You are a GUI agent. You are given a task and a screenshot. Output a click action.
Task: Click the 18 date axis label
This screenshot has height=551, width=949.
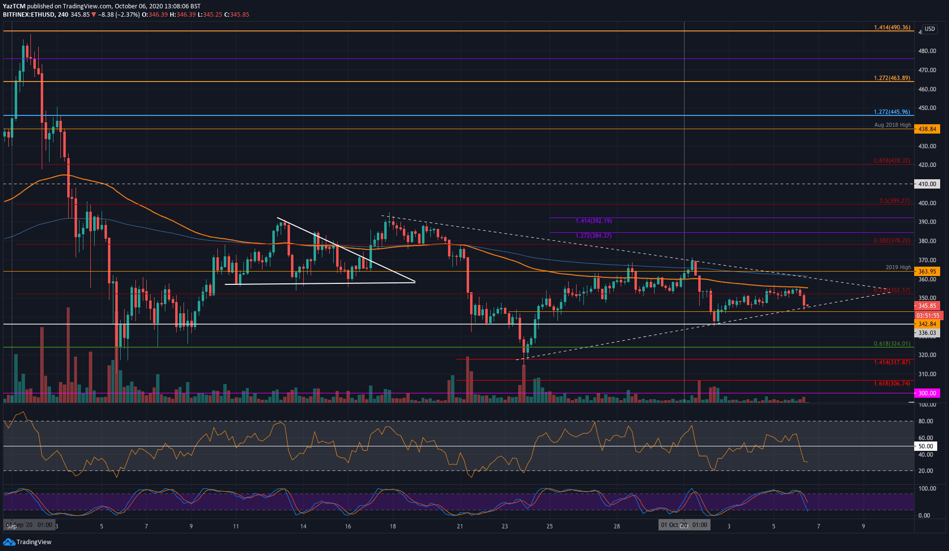[393, 526]
